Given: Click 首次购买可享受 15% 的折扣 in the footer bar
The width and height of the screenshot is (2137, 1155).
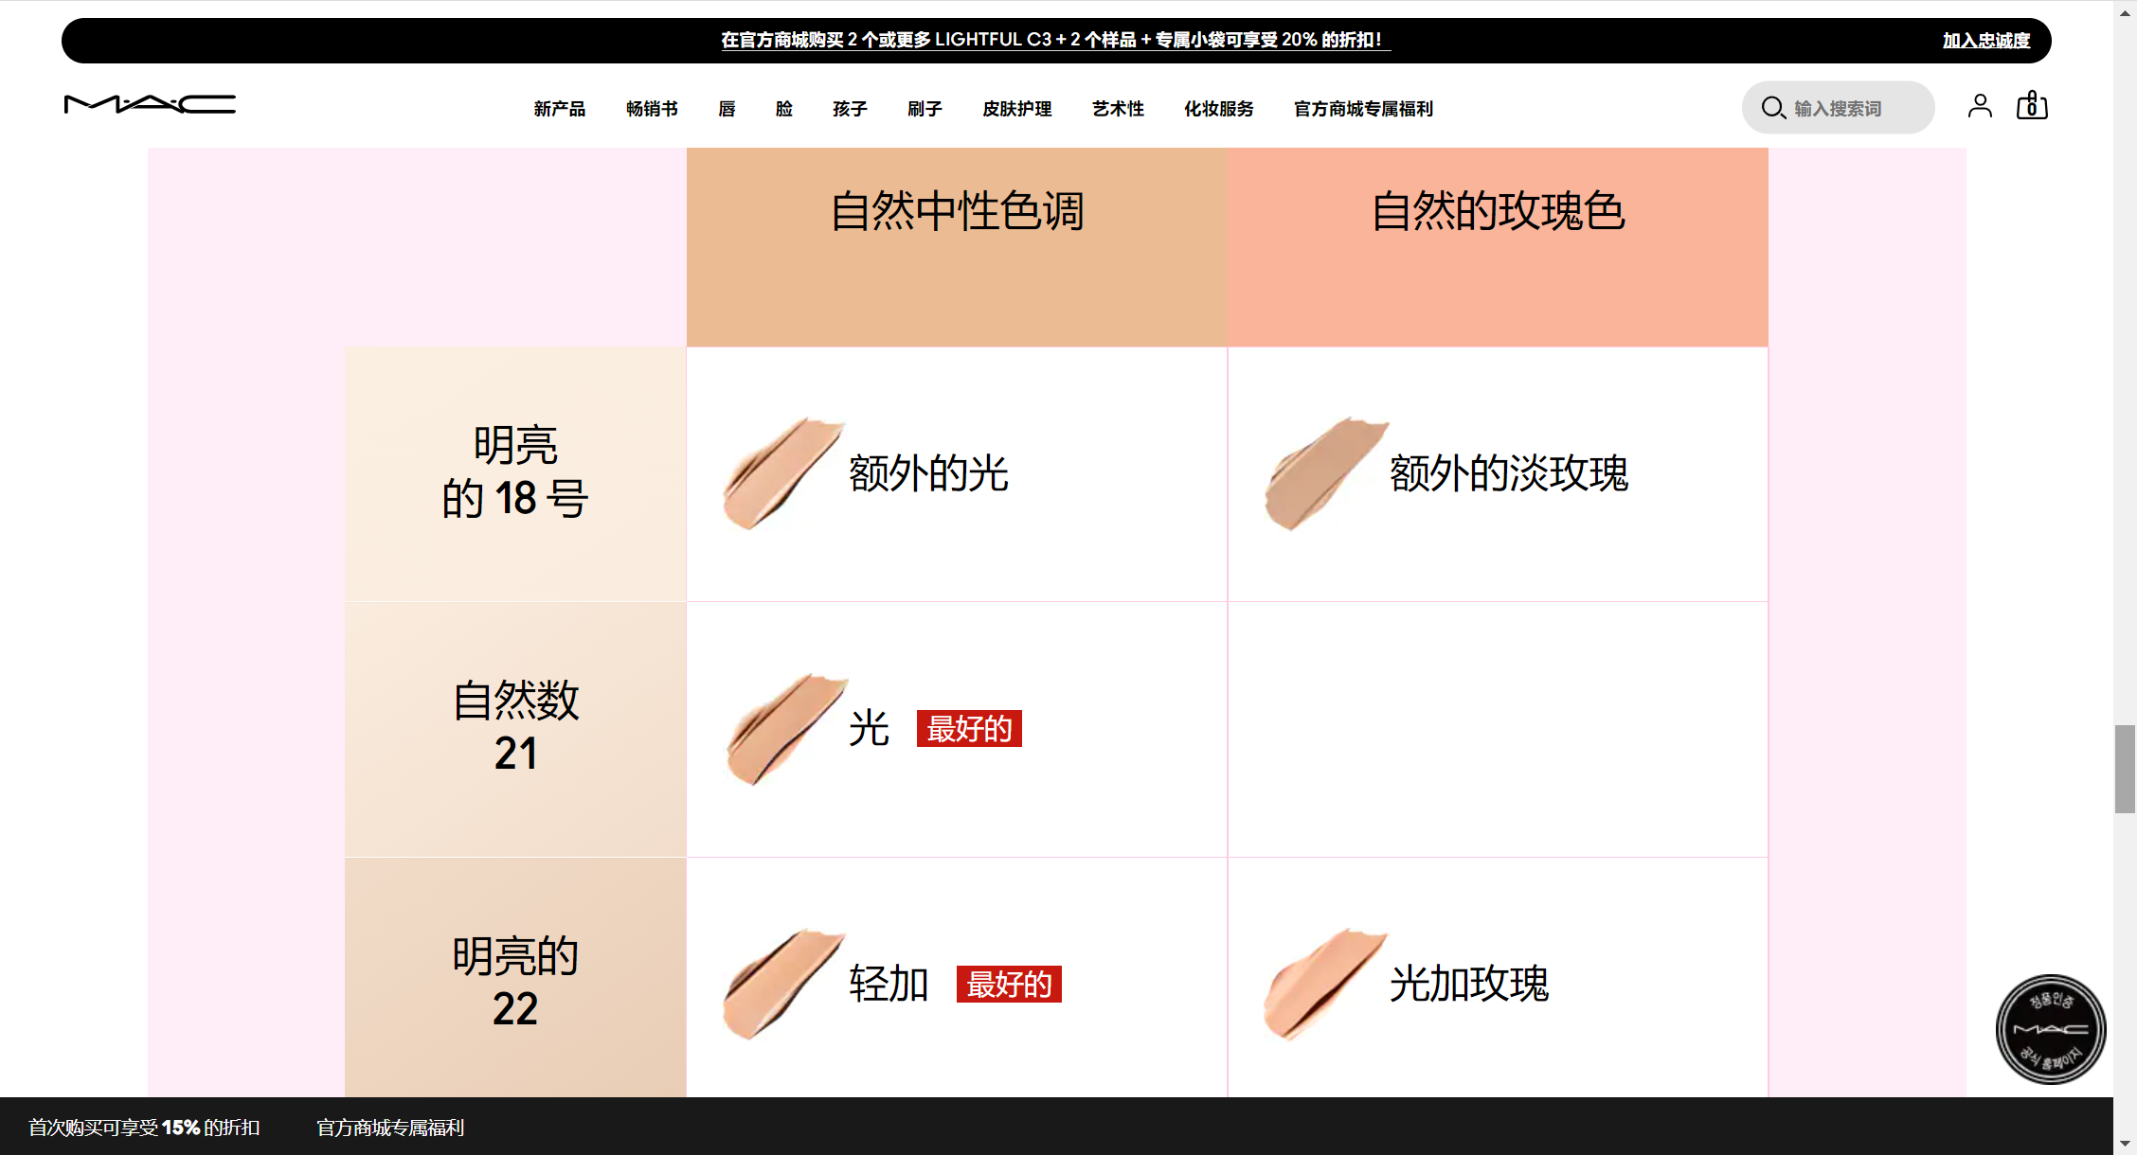Looking at the screenshot, I should (144, 1128).
